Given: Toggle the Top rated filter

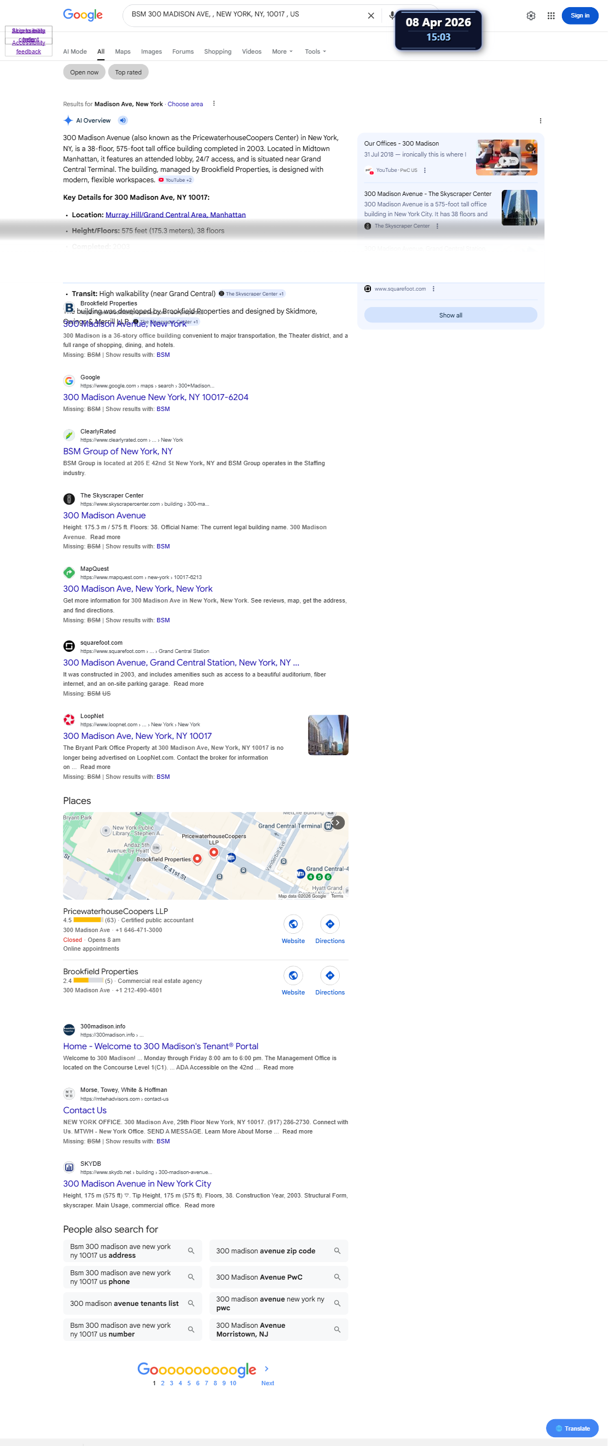Looking at the screenshot, I should [128, 72].
